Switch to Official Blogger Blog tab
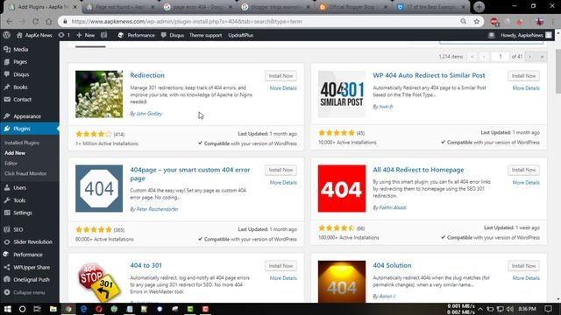Screen dimensions: 561x315 tap(352, 7)
